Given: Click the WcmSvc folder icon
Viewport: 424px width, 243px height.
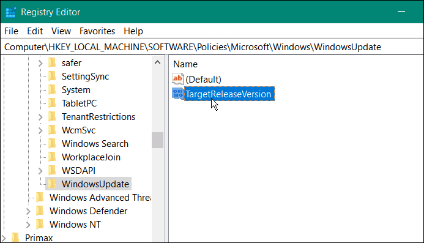Looking at the screenshot, I should pos(52,130).
